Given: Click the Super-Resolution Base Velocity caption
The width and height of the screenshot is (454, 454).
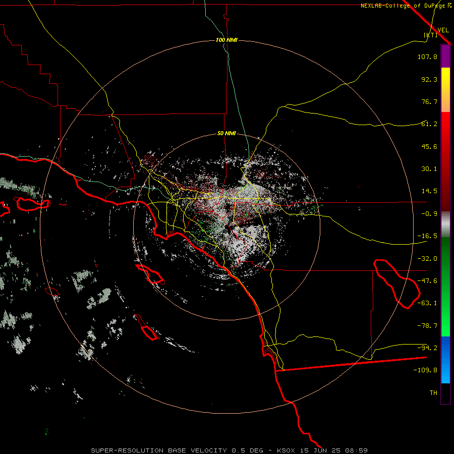Looking at the screenshot, I should pyautogui.click(x=230, y=450).
